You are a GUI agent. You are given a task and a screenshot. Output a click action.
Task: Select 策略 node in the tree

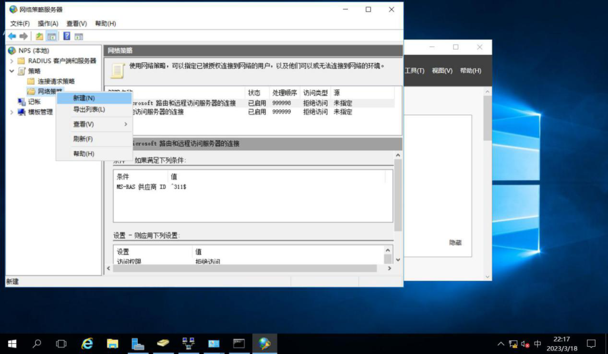(34, 71)
